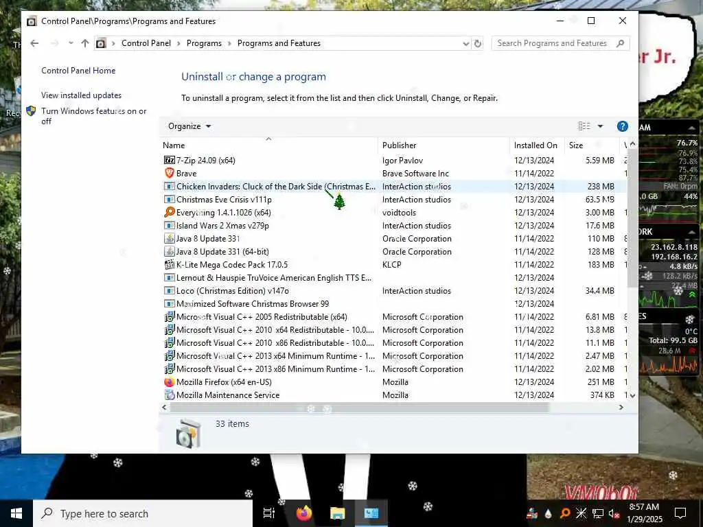703x527 pixels.
Task: Click the Visual C++ 2005 Redistributable icon
Action: [169, 317]
